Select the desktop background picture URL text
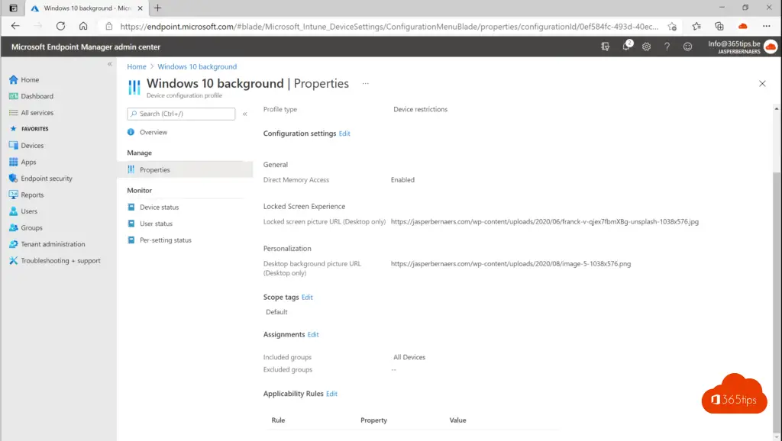 (511, 264)
